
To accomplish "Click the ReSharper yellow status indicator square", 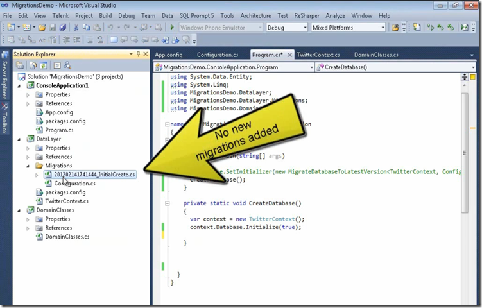I will [x=473, y=77].
